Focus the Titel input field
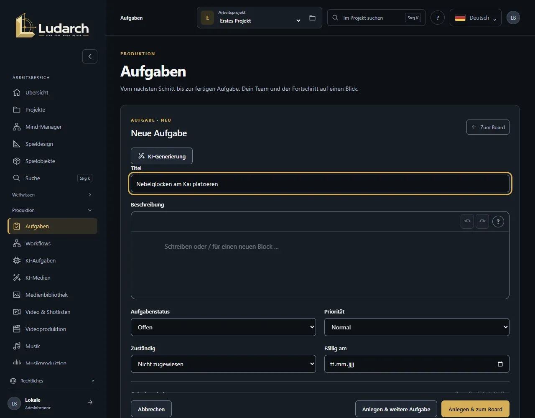The width and height of the screenshot is (535, 418). click(x=320, y=184)
